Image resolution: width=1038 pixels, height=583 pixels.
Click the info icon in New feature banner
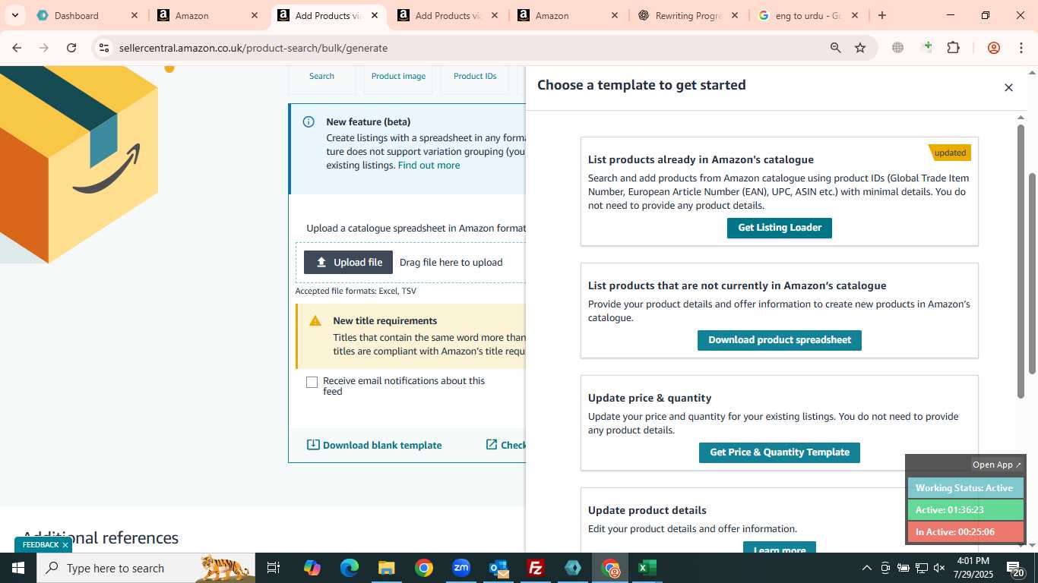click(x=309, y=121)
